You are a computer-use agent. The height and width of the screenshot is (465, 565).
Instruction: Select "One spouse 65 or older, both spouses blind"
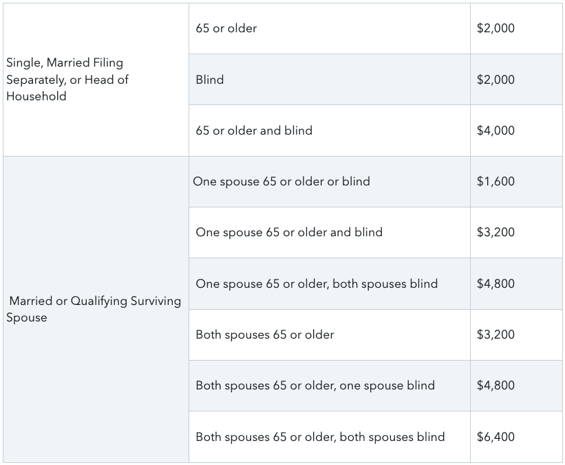point(317,284)
